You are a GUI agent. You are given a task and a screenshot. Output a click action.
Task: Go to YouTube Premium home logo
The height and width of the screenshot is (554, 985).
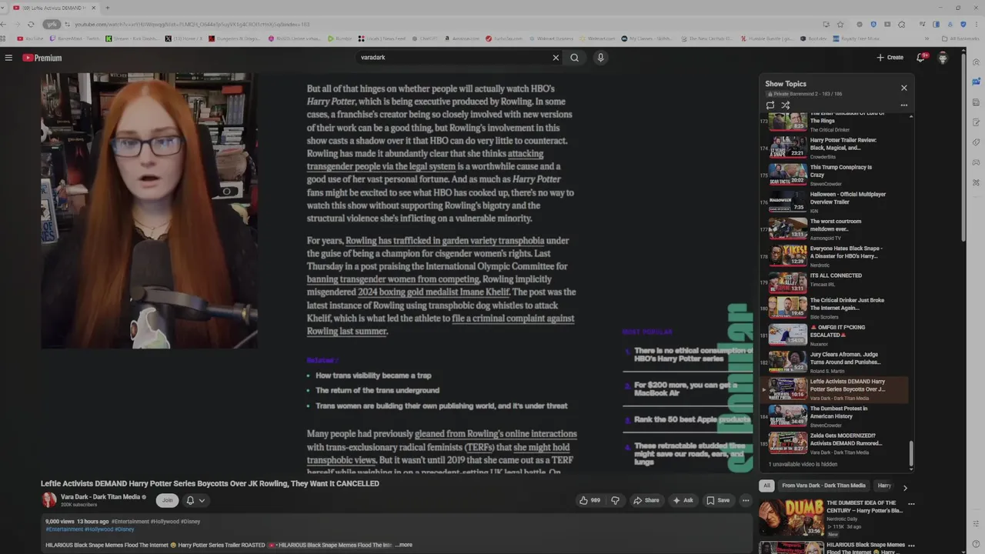[42, 58]
